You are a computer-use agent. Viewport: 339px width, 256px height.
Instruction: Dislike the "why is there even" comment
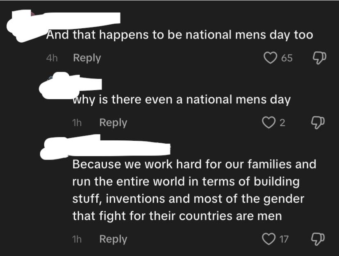pos(318,123)
